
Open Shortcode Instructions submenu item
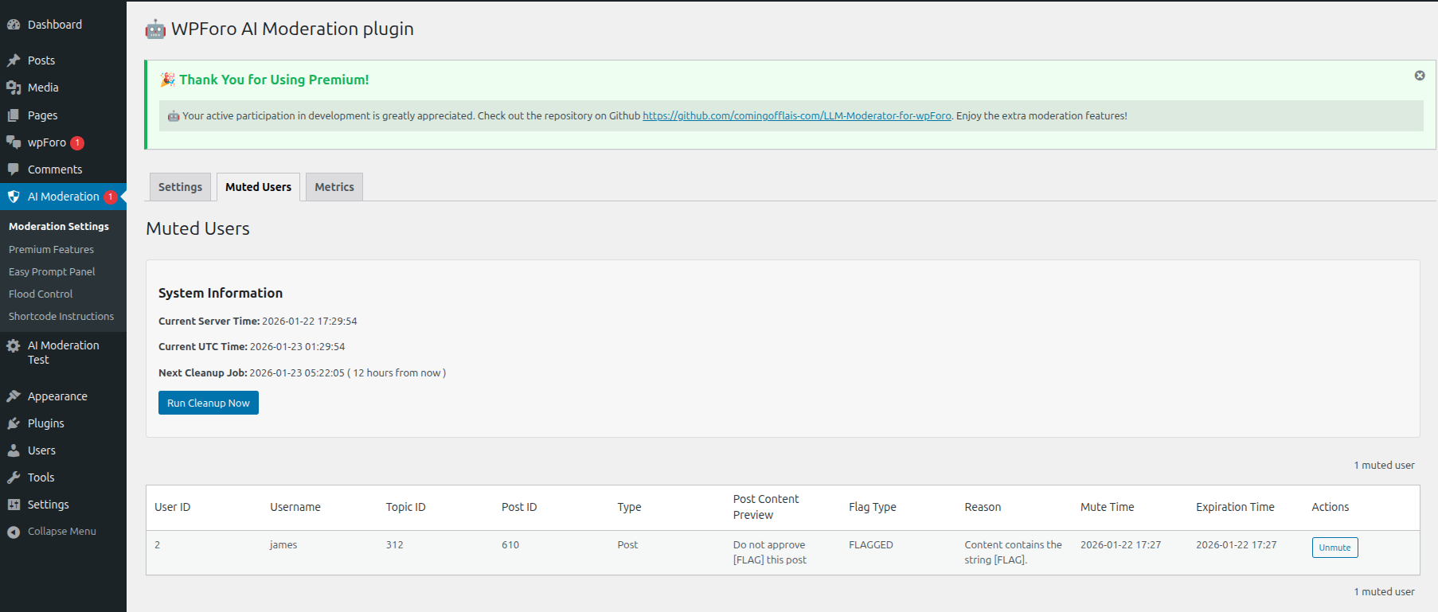[x=61, y=316]
